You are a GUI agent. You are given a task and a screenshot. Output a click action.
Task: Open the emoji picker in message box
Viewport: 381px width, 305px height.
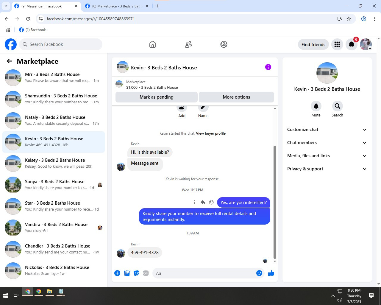(x=259, y=273)
